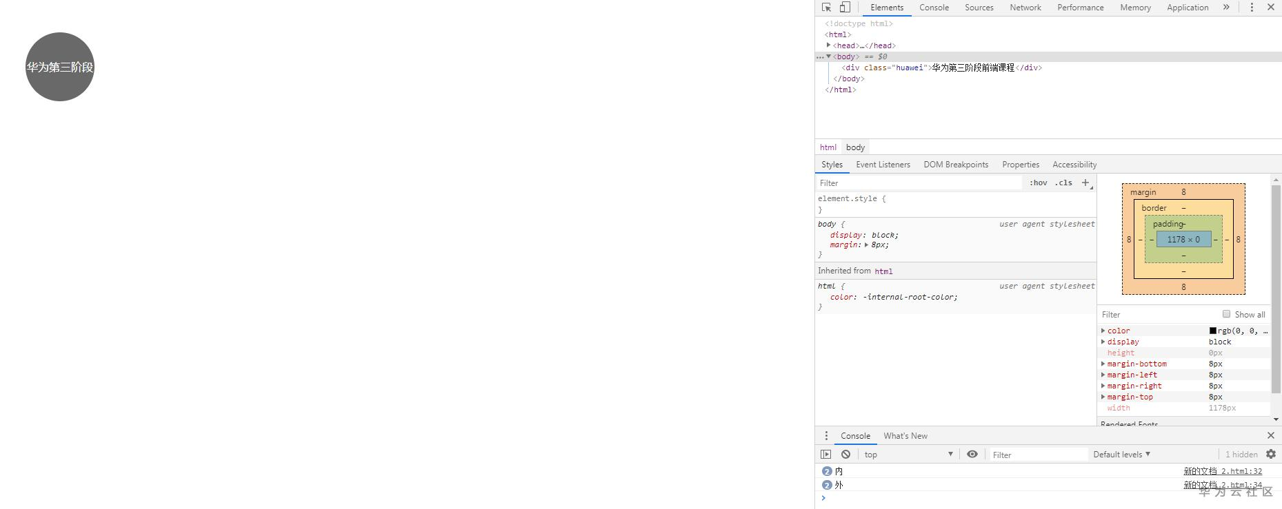1282x509 pixels.
Task: Click the '1 hidden' console message indicator
Action: tap(1241, 455)
